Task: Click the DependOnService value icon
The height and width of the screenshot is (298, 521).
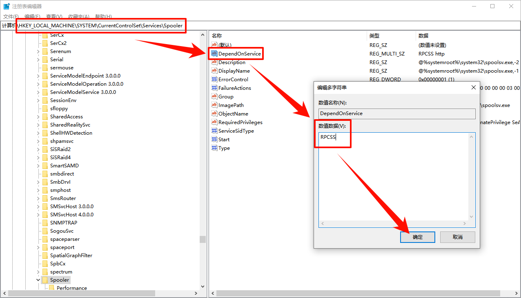Action: pyautogui.click(x=214, y=54)
